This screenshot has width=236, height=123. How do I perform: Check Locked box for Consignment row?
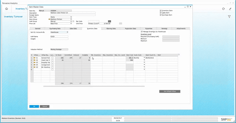[x=53, y=65]
